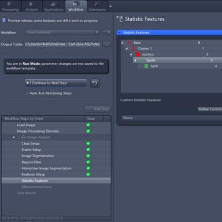
Task: Browse for output folder with ellipsis button
Action: (107, 44)
